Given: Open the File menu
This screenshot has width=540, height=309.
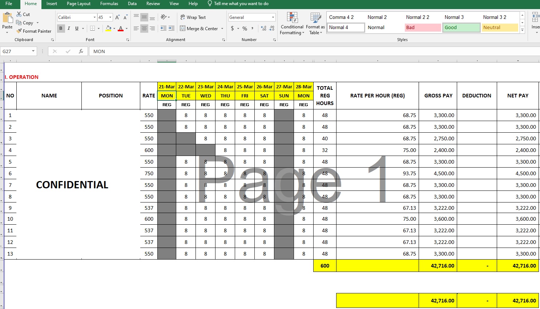Looking at the screenshot, I should point(9,4).
